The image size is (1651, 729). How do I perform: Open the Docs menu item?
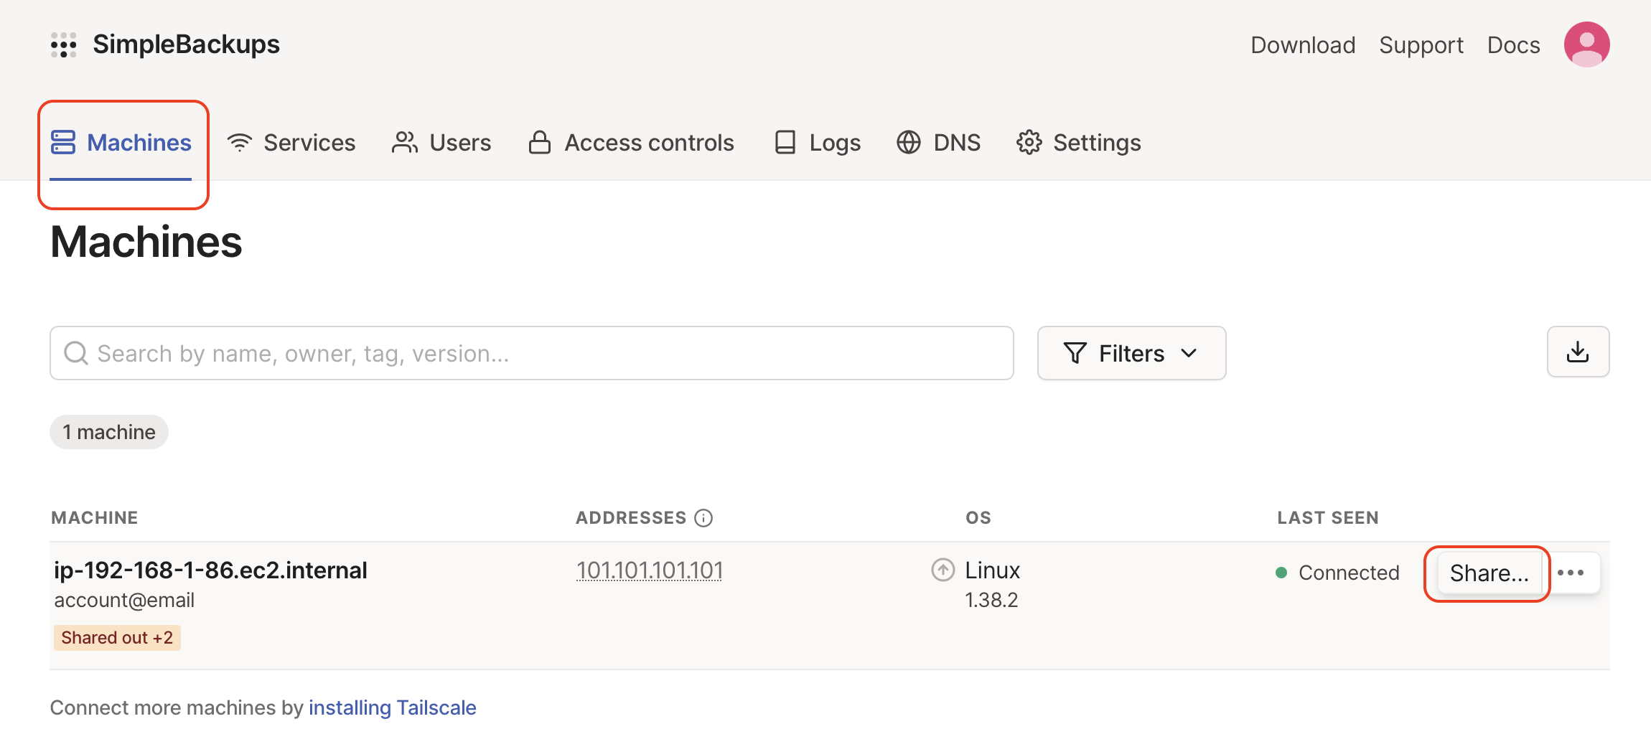pyautogui.click(x=1513, y=44)
